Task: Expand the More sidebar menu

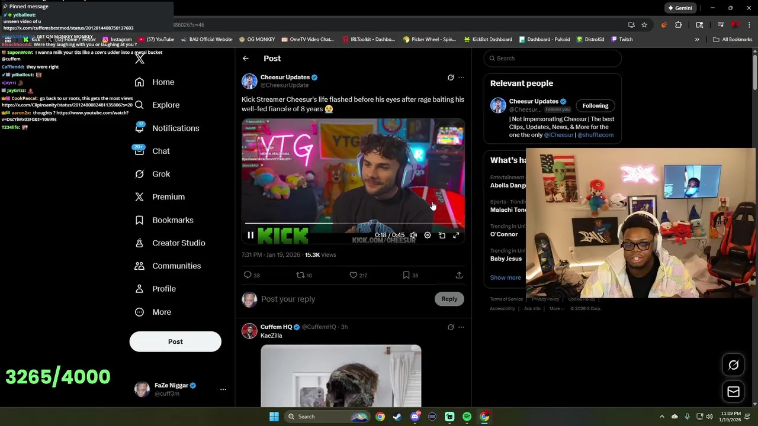Action: tap(153, 312)
